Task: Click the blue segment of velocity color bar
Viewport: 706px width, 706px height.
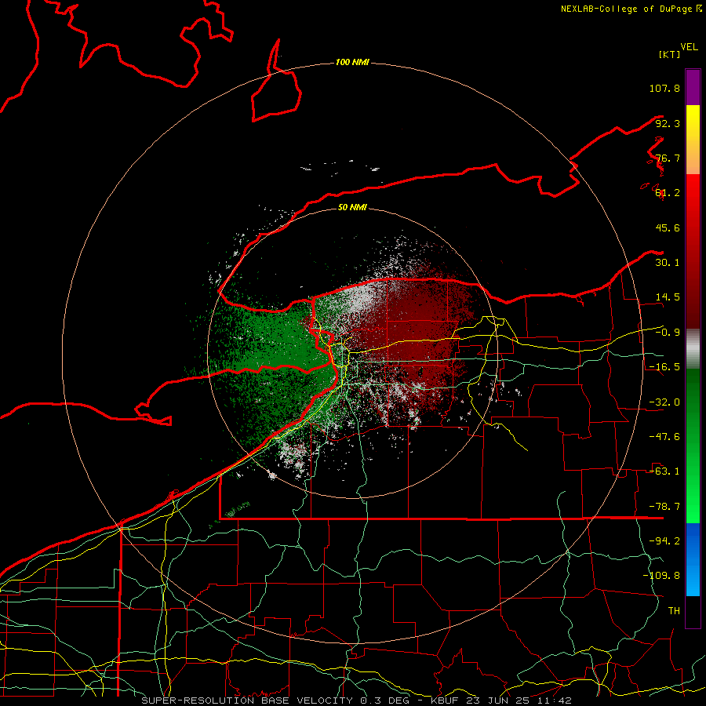Action: tap(693, 559)
